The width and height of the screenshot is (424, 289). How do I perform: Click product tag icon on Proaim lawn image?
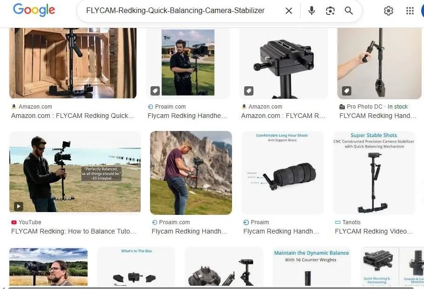(x=155, y=90)
